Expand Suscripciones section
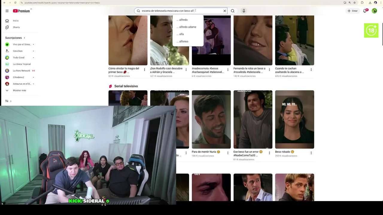Image resolution: width=383 pixels, height=215 pixels. point(15,38)
